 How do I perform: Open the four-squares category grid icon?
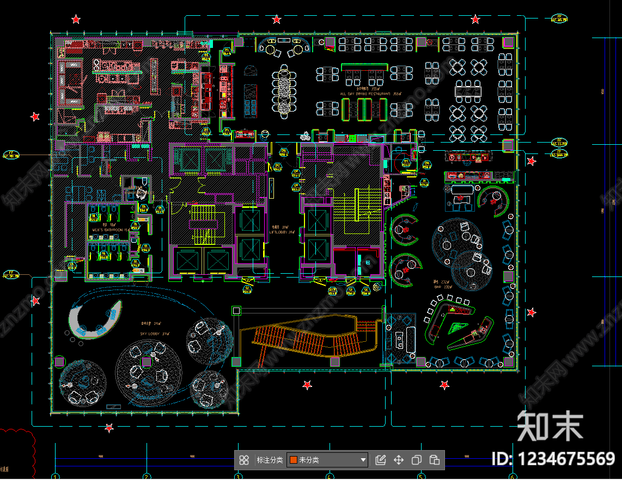pos(244,460)
